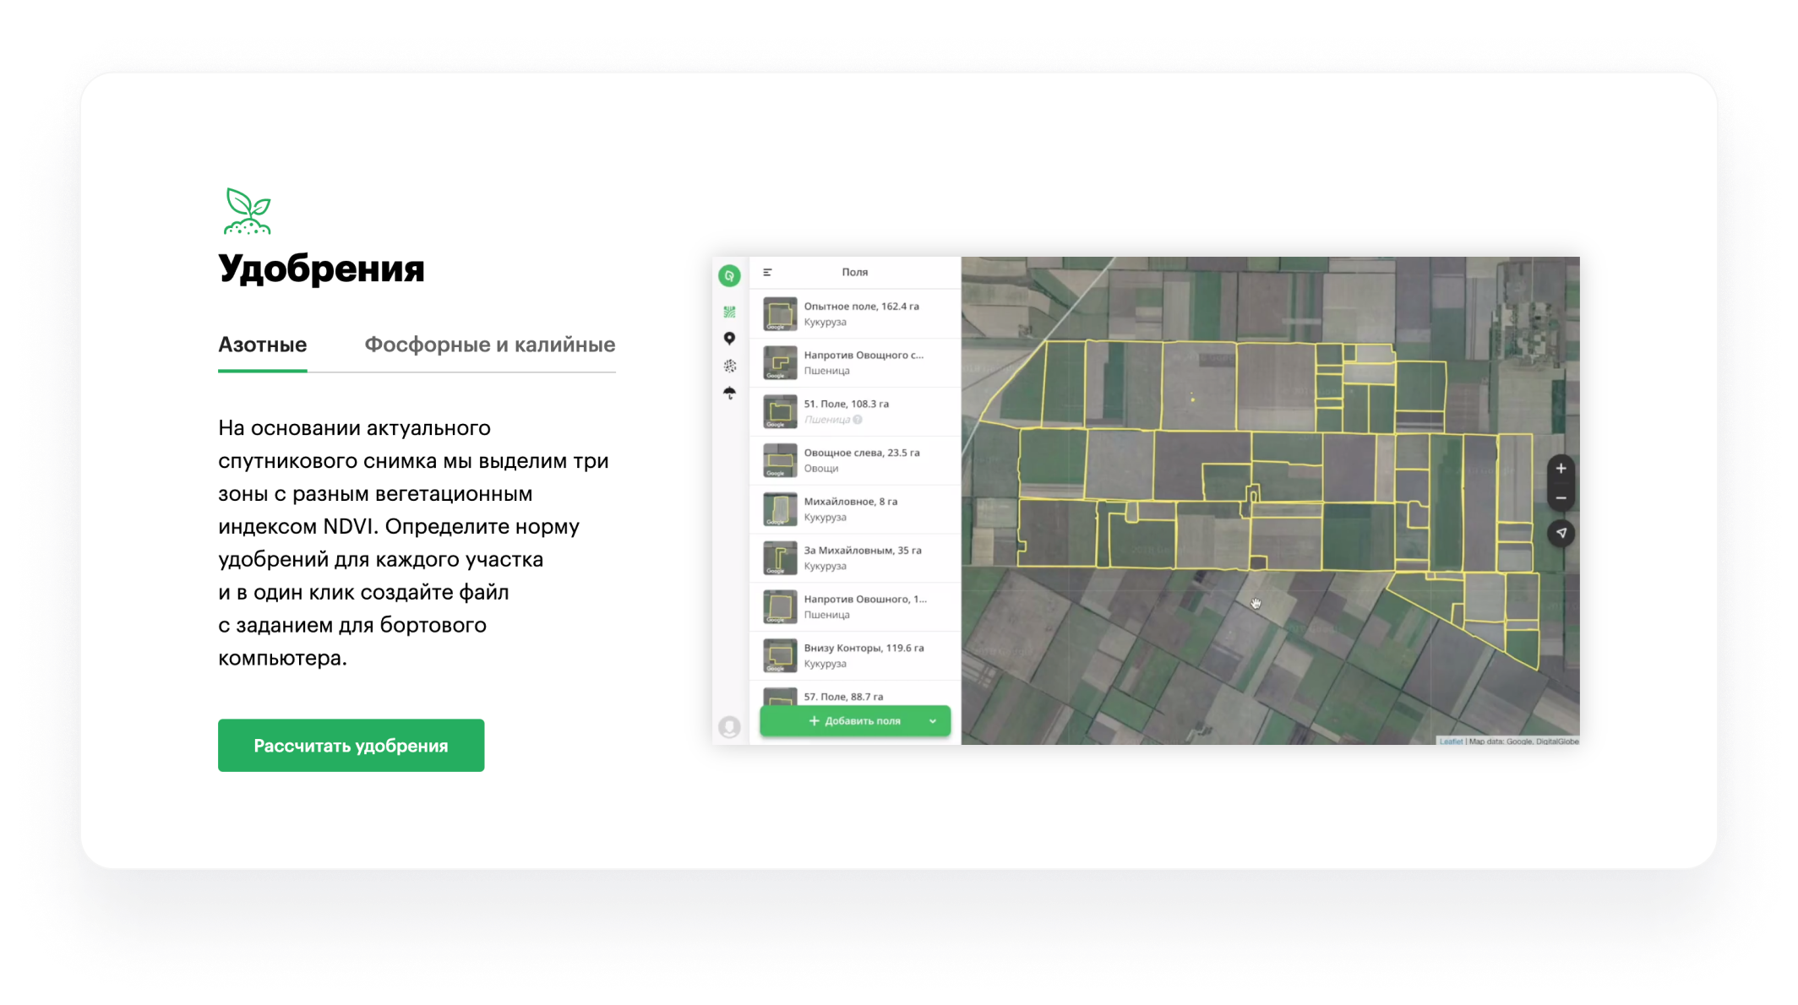Select field Напротив Овошного, 1... Пшеница
Image resolution: width=1798 pixels, height=1005 pixels.
coord(855,607)
